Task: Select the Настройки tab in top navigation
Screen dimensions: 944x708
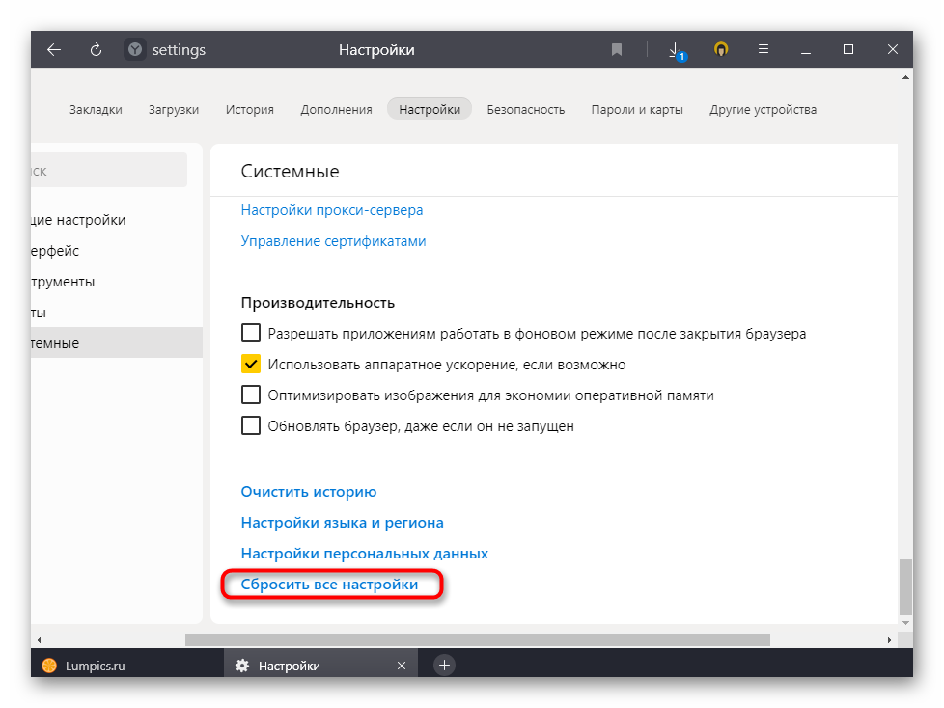Action: 430,109
